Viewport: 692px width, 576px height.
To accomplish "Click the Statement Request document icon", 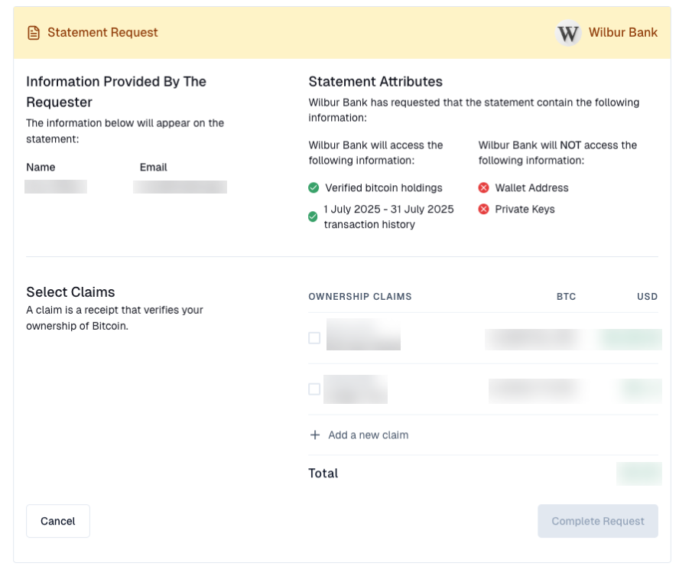I will click(x=34, y=33).
